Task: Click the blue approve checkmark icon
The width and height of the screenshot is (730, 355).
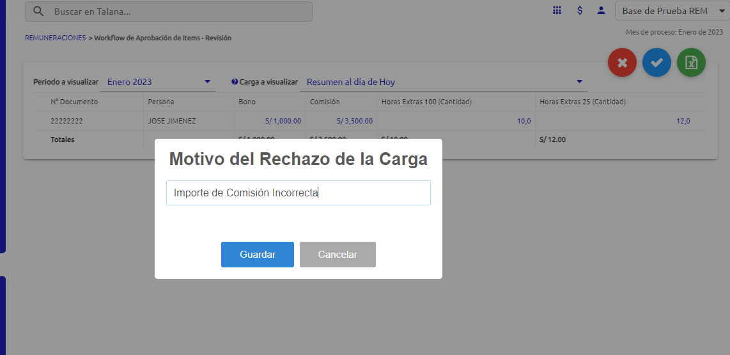Action: [656, 63]
